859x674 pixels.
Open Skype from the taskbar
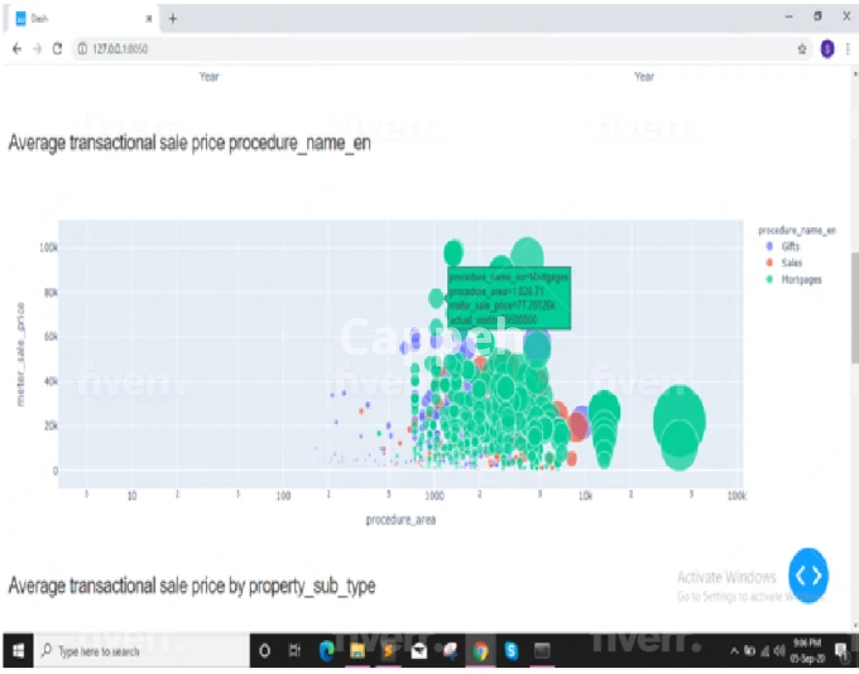click(511, 651)
